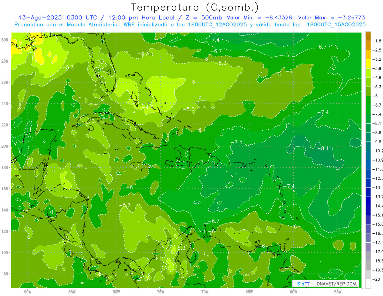Click the 85W longitude axis label
This screenshot has height=296, width=383.
coord(72,292)
